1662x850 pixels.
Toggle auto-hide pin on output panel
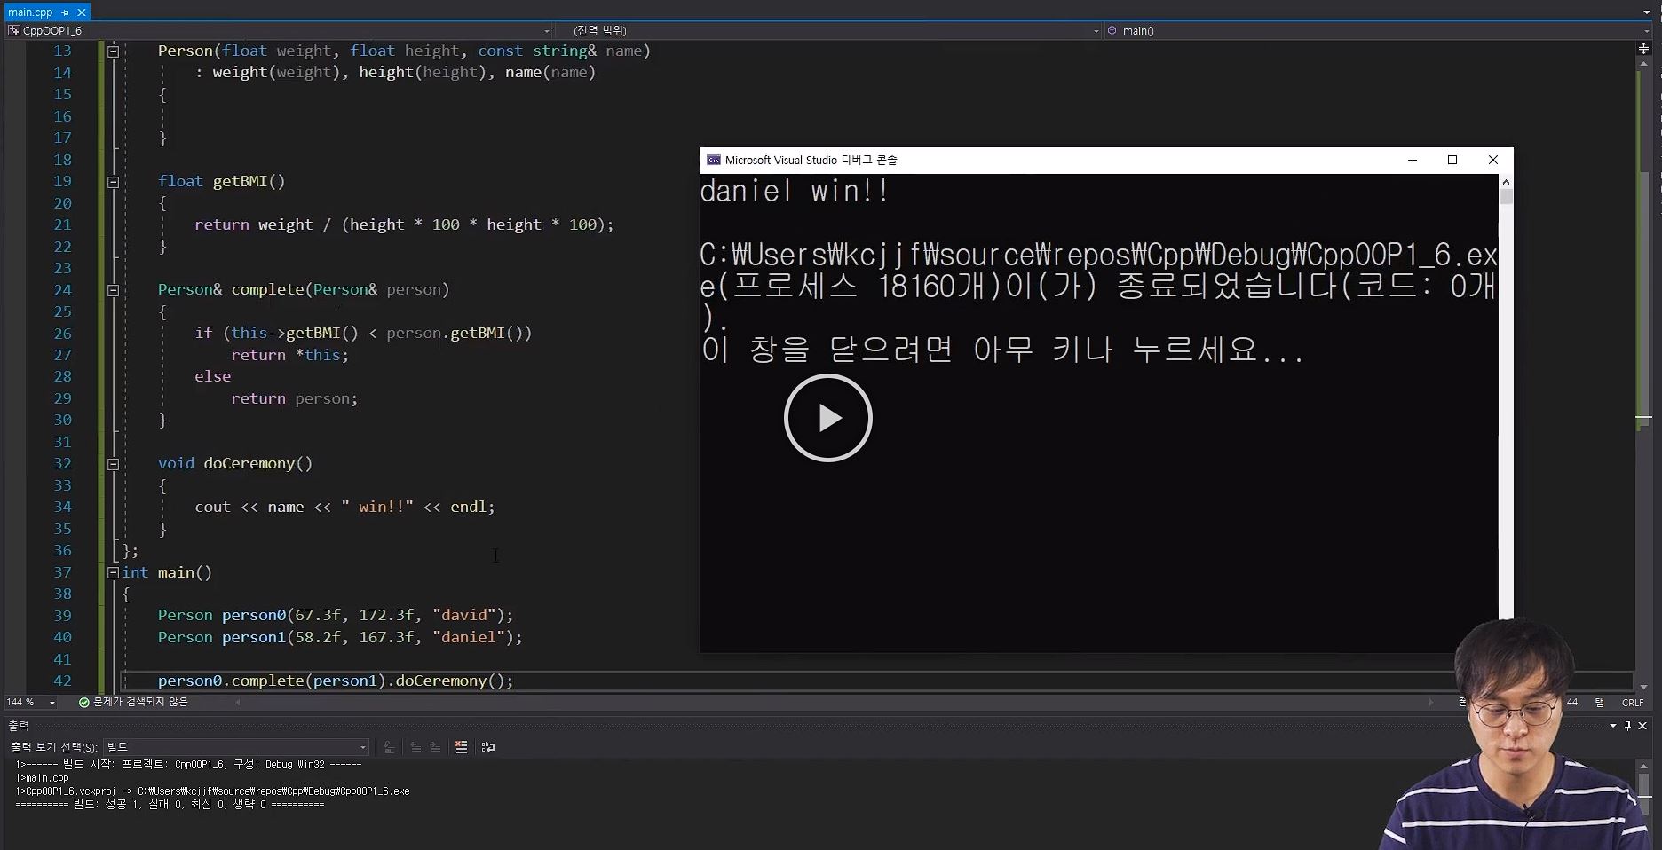point(1627,726)
